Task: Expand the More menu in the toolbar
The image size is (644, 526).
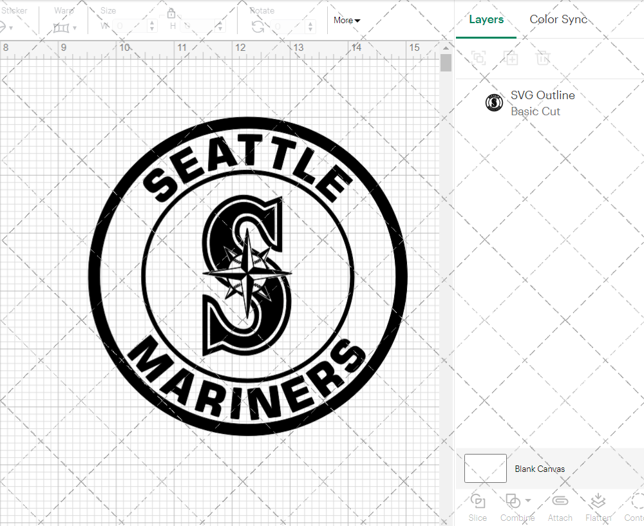Action: [346, 20]
